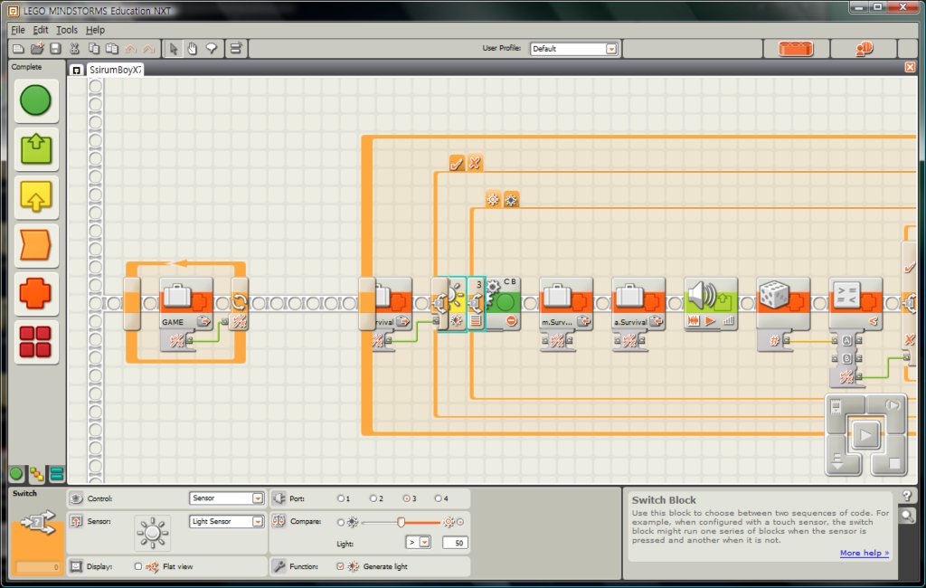Toggle the Flat view checkbox

tap(138, 566)
